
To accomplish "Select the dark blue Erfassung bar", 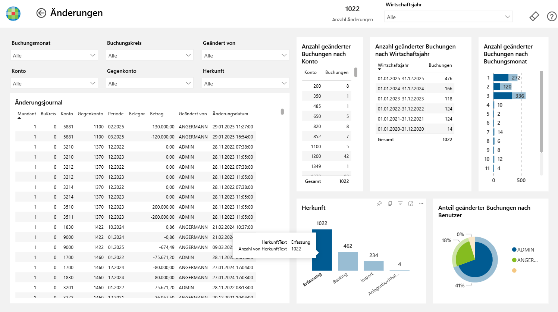I will tap(322, 250).
